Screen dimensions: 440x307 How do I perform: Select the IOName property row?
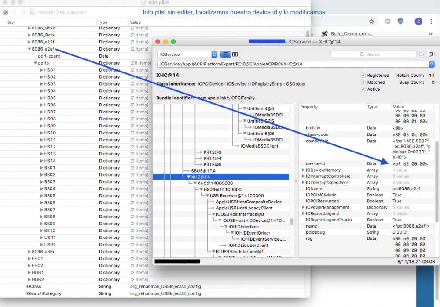(x=367, y=189)
